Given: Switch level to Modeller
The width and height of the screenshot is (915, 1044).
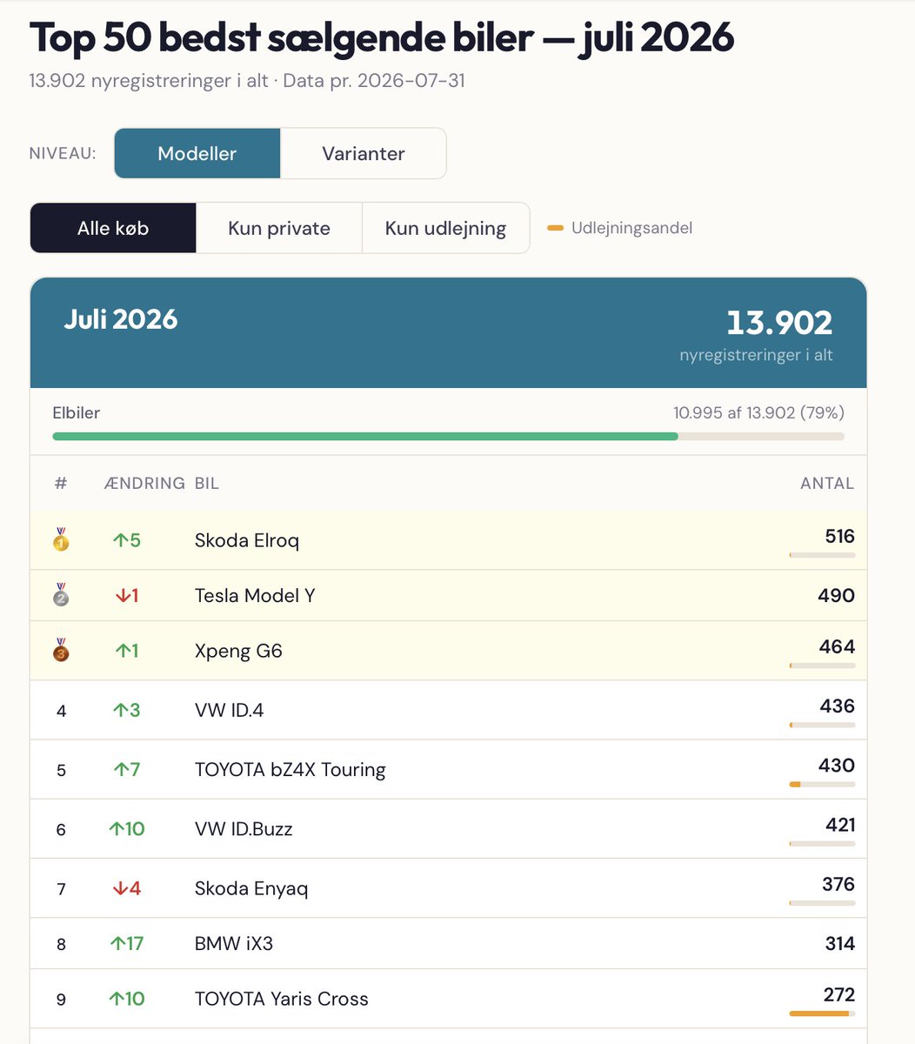Looking at the screenshot, I should pyautogui.click(x=197, y=153).
